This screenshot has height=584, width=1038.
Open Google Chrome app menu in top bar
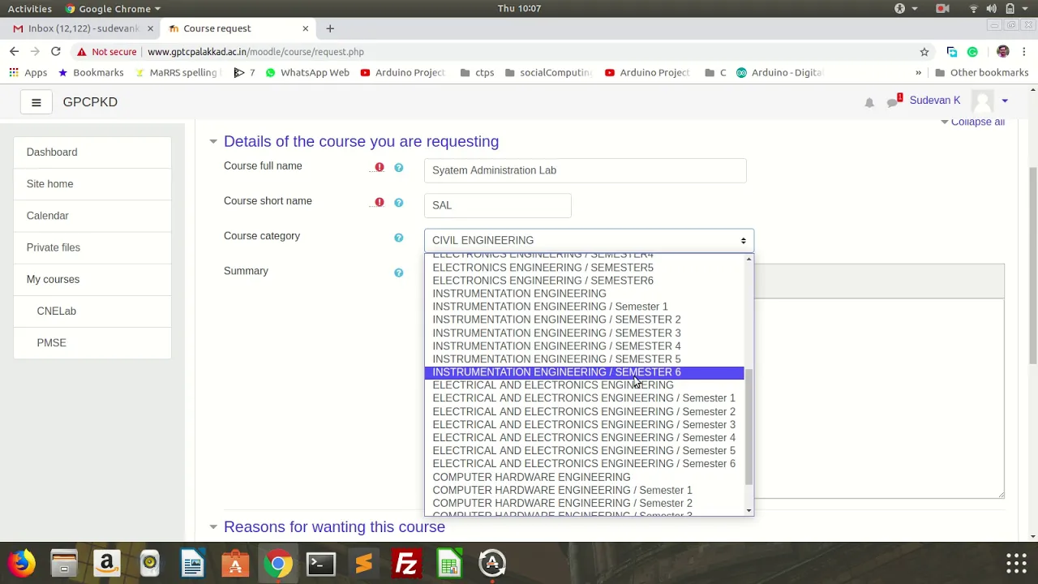pyautogui.click(x=113, y=8)
